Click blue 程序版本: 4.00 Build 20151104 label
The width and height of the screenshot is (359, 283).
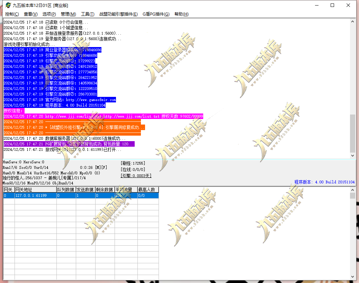(x=324, y=182)
